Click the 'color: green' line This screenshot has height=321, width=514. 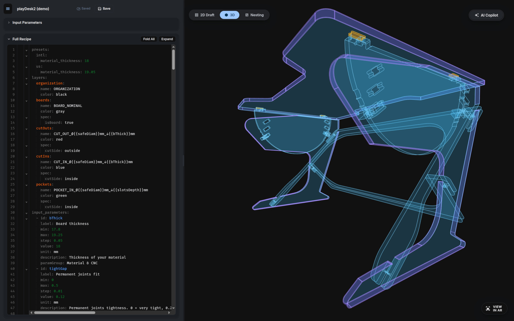54,196
